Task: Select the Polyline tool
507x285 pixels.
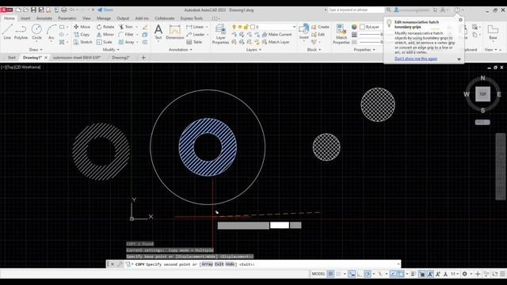Action: point(21,32)
